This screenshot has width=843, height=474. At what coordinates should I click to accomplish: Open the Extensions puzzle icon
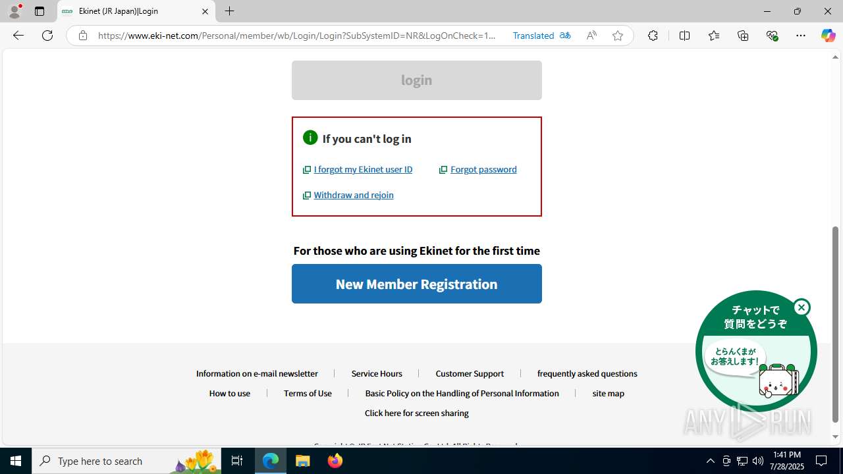click(653, 36)
